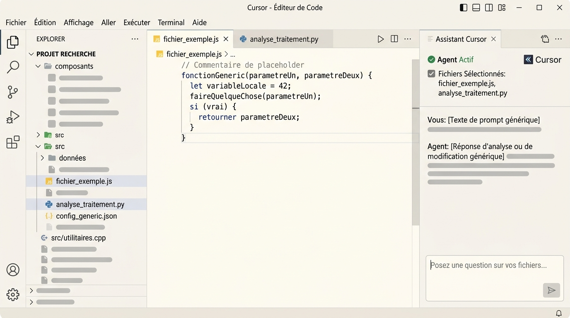Click the 'Vous: [Texte de prompt générique]' message

pyautogui.click(x=483, y=120)
